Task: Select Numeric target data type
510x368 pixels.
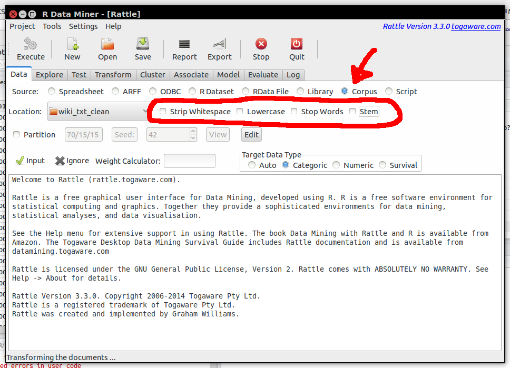Action: point(336,165)
